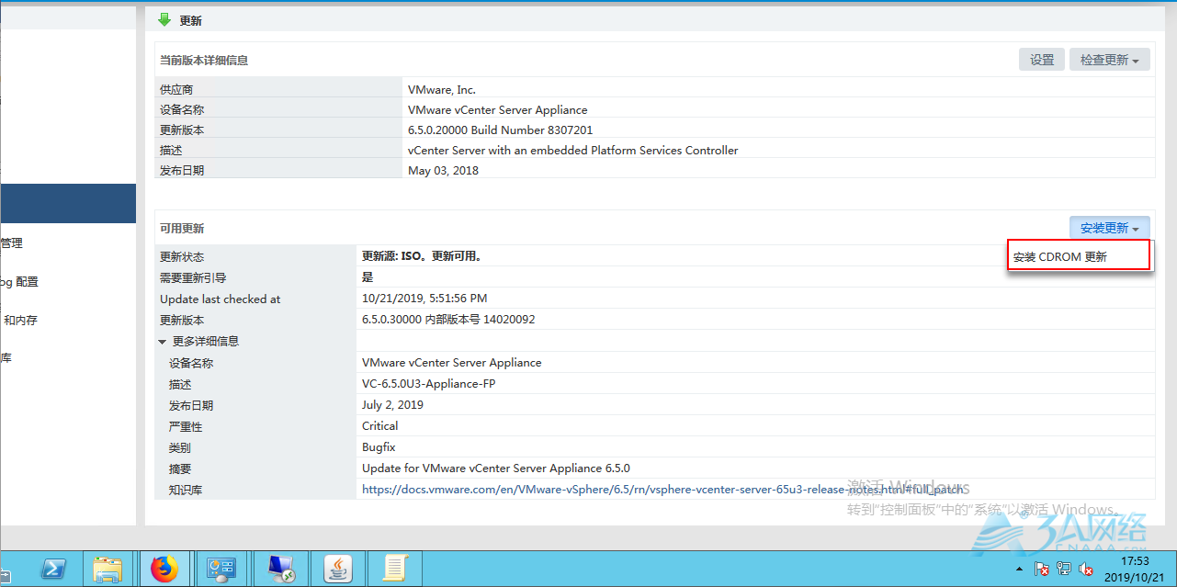Open File Explorer from the taskbar
Viewport: 1177px width, 587px height.
(108, 569)
